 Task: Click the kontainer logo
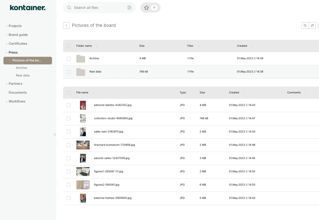coord(28,8)
